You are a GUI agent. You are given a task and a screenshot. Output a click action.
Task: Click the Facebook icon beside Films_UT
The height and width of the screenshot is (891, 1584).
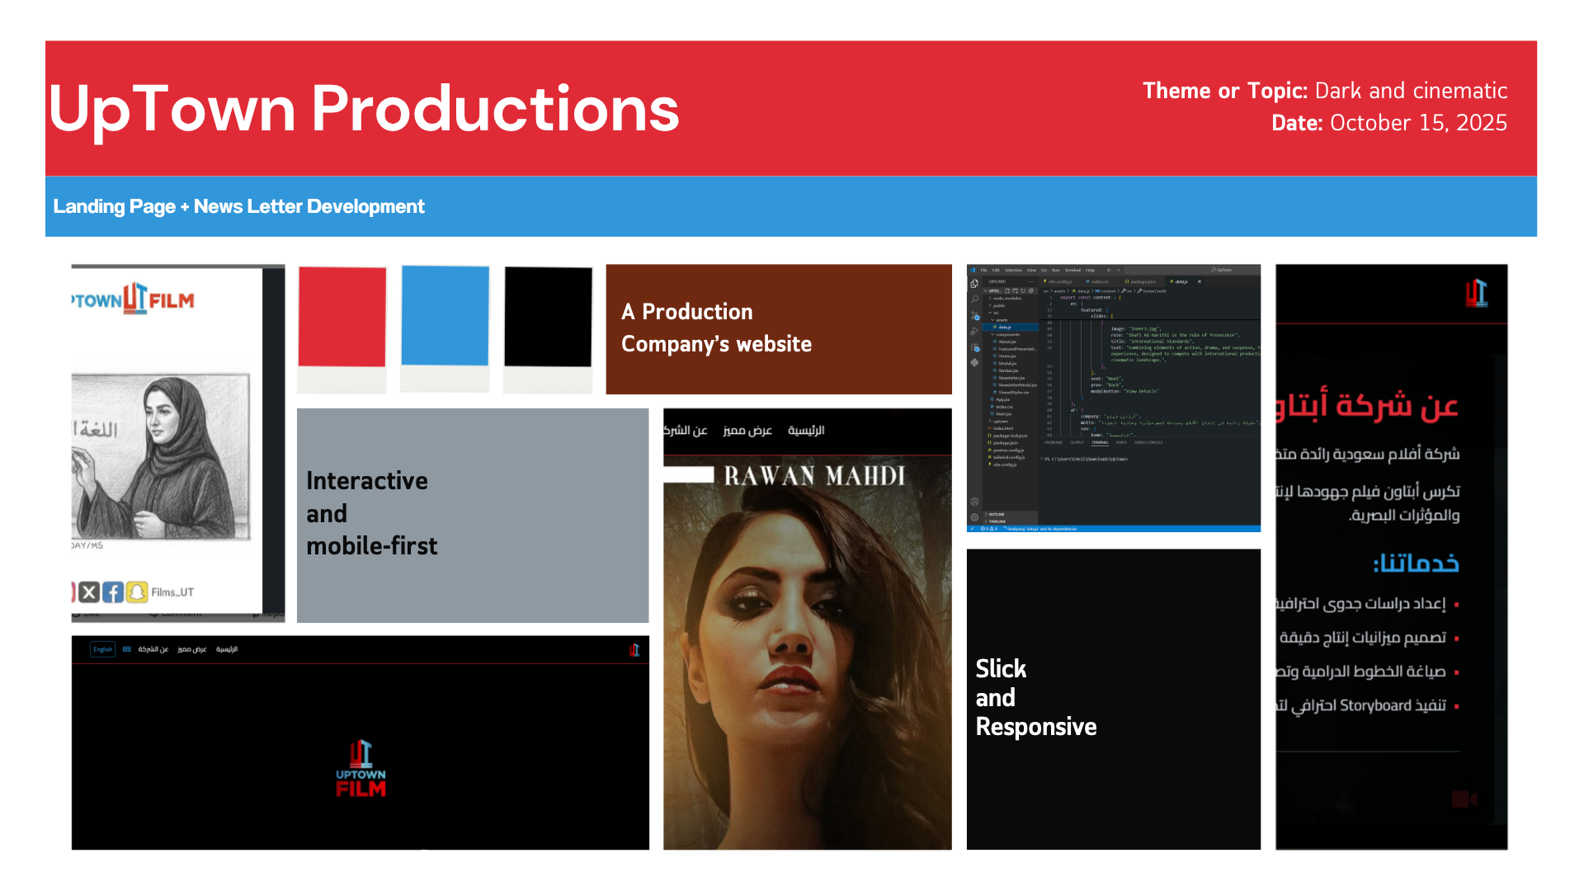(113, 592)
